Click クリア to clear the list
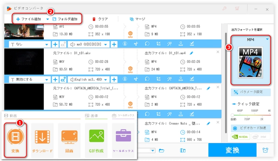278x161 pixels. click(100, 19)
